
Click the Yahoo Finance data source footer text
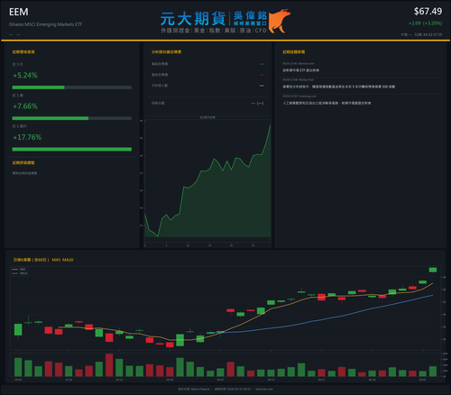194,389
